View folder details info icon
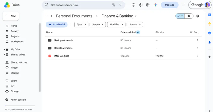 [197, 16]
